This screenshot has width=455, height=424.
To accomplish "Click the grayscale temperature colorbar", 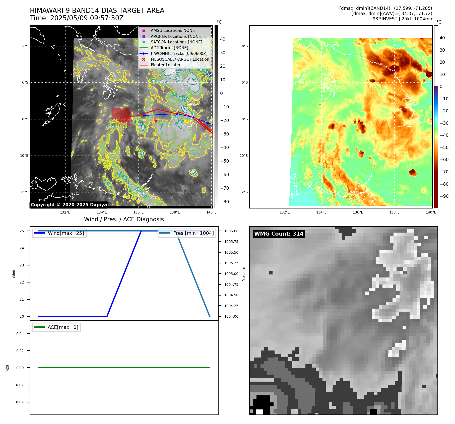I will (x=216, y=117).
